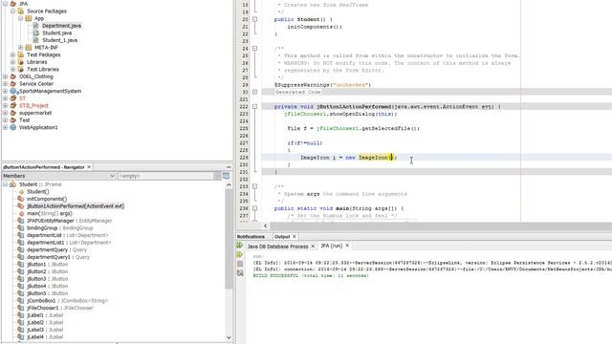Click the ST project icon
The height and width of the screenshot is (344, 612).
pos(12,98)
